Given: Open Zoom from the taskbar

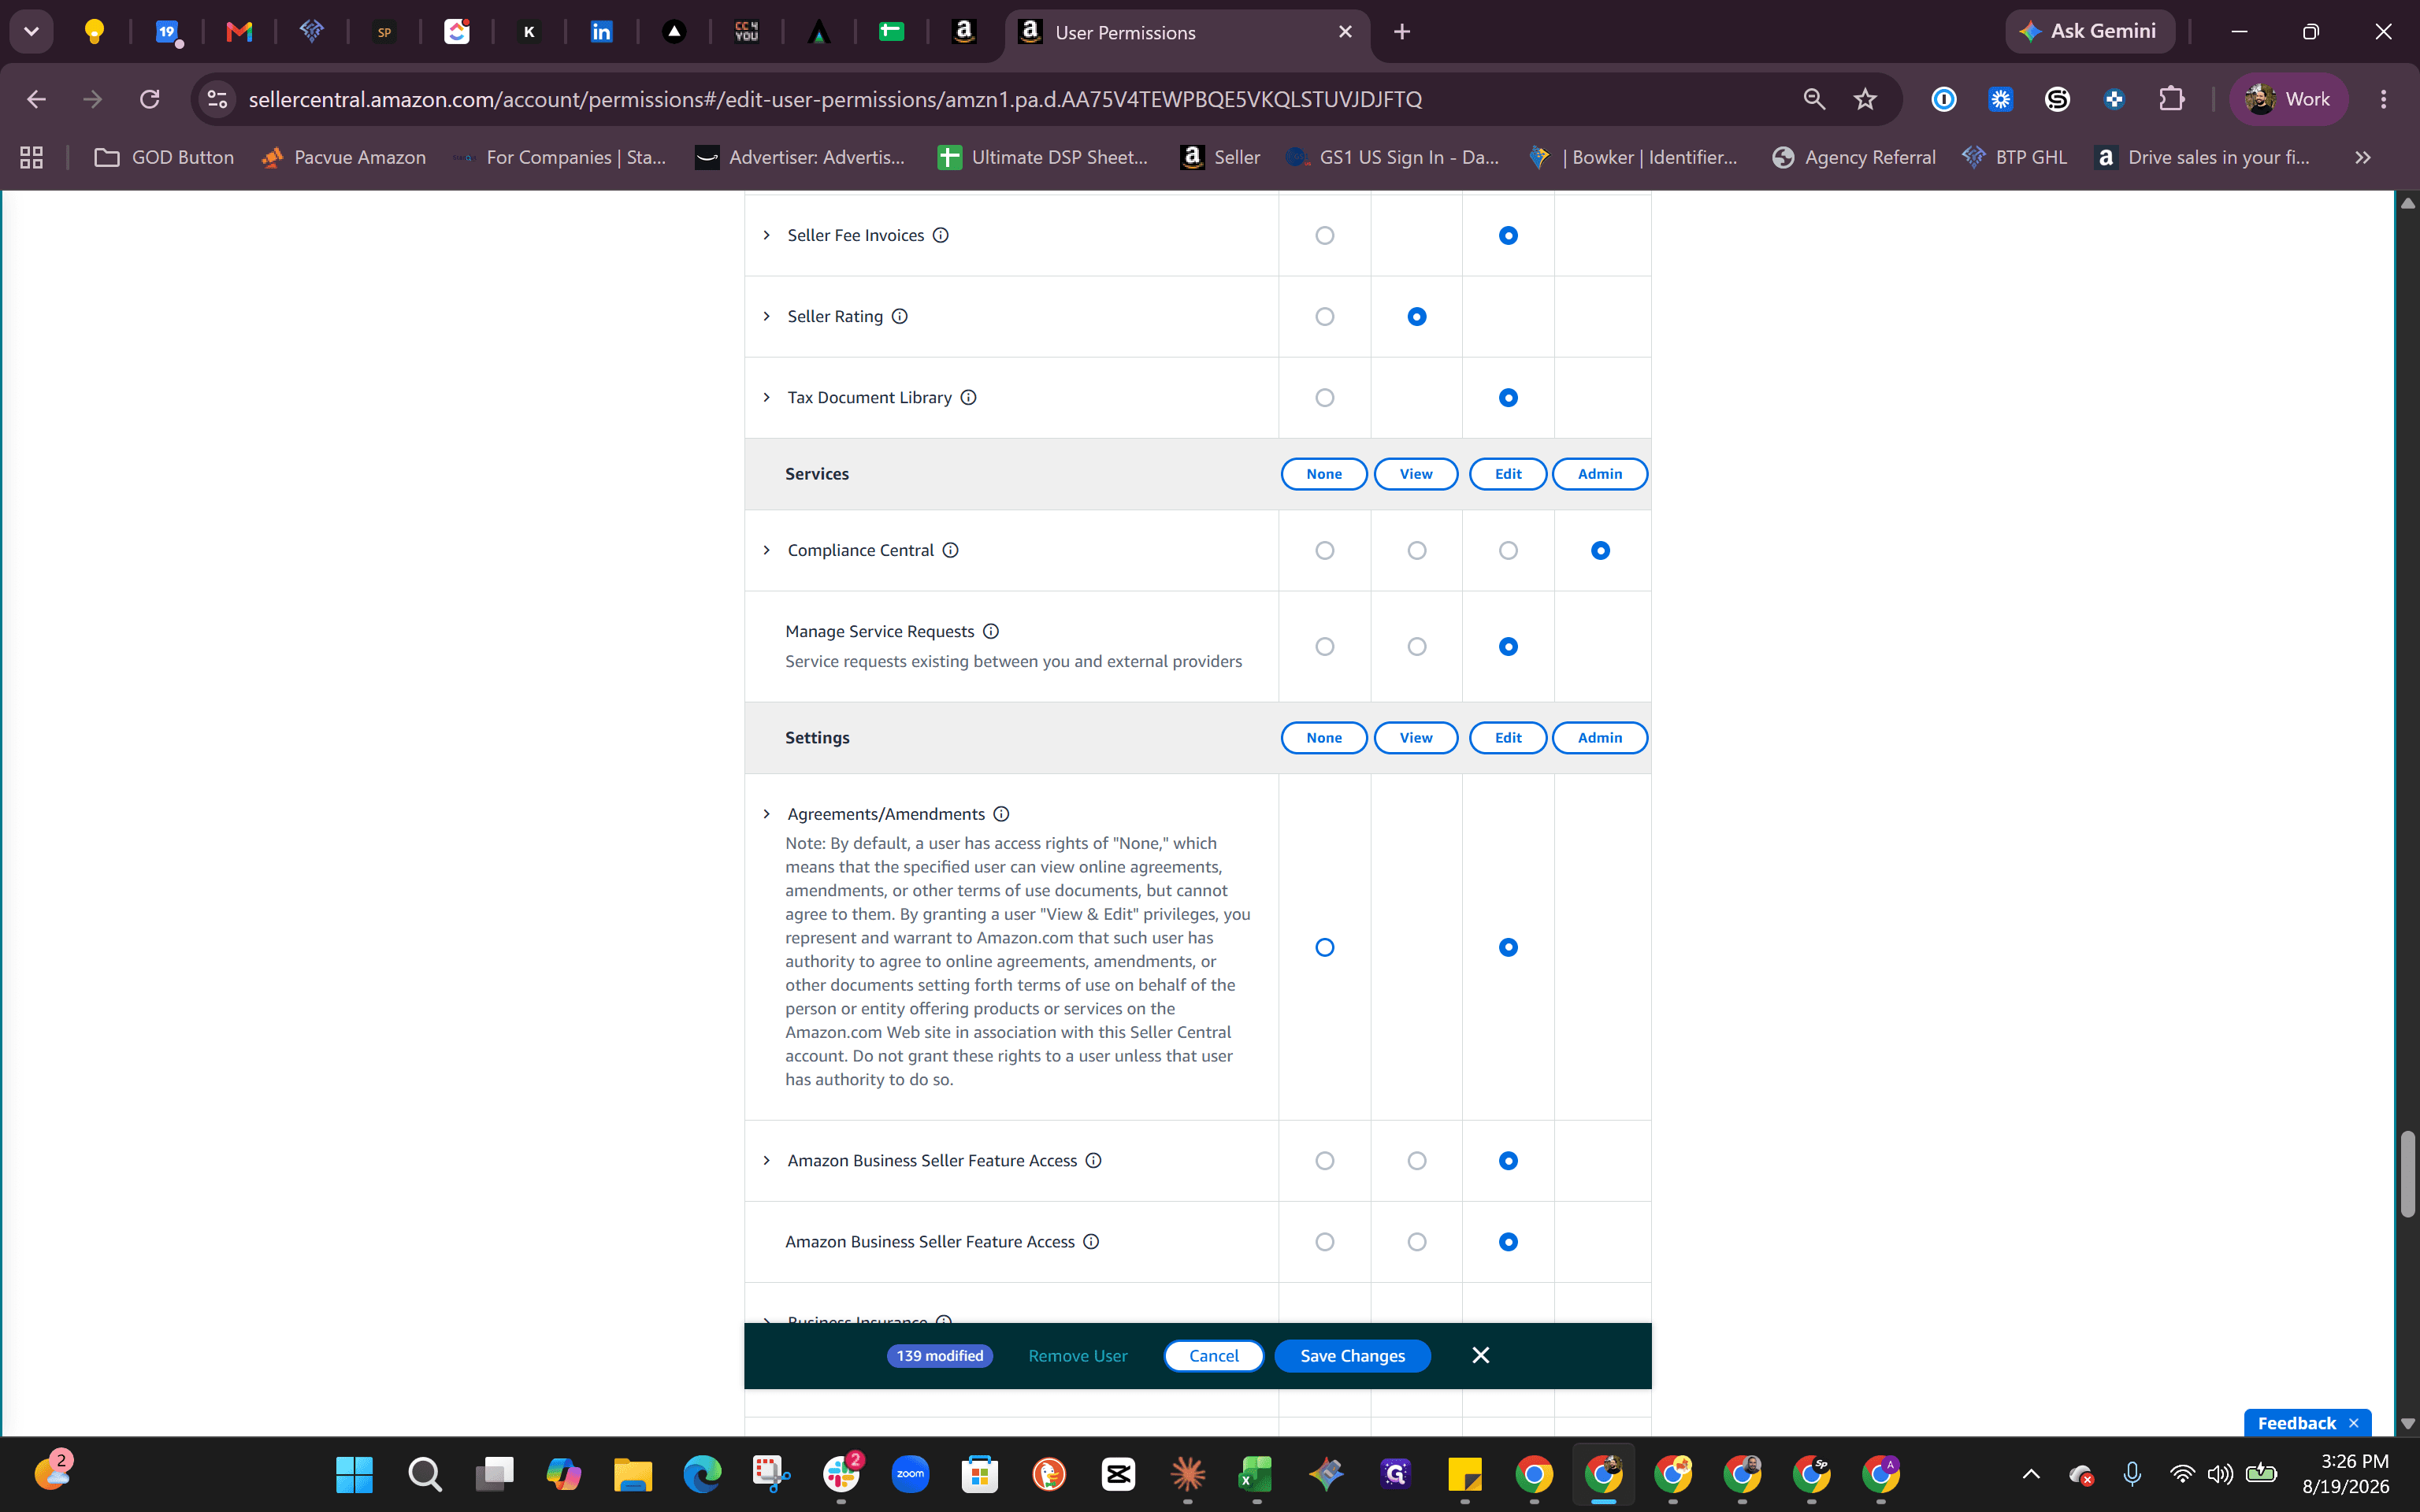Looking at the screenshot, I should tap(910, 1473).
